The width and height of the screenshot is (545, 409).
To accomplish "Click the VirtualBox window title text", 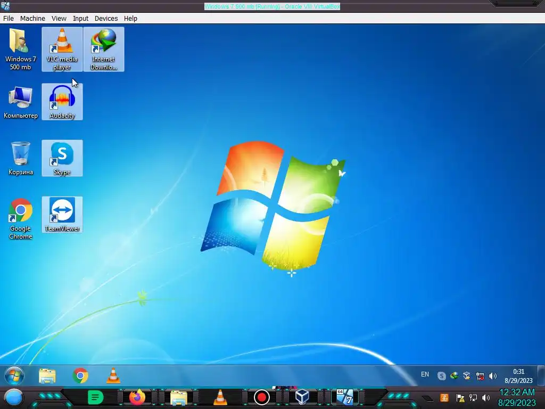I will coord(272,6).
